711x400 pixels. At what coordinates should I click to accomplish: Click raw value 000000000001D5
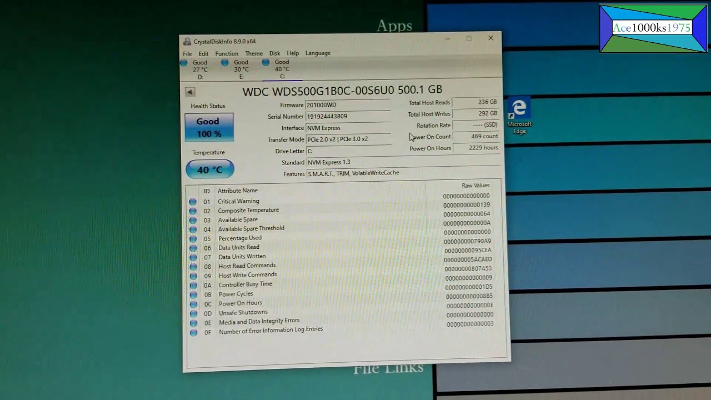469,287
